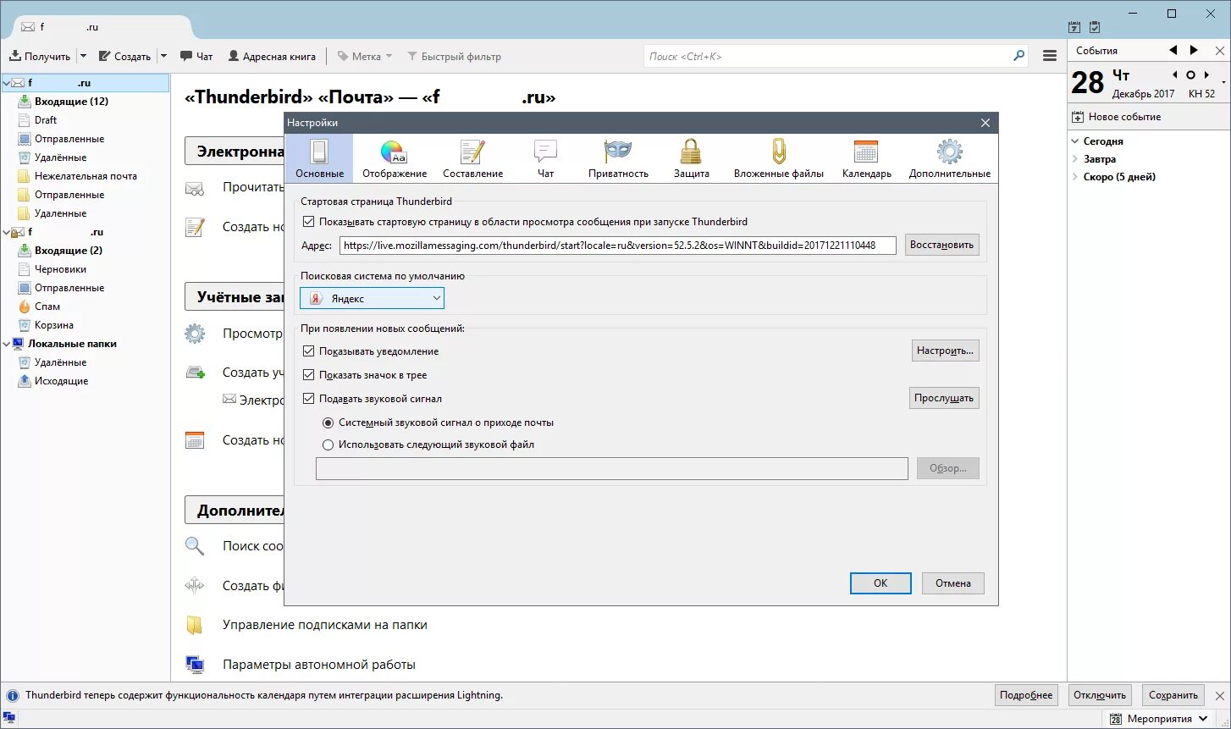1231x729 pixels.
Task: Open the Адресная книга
Action: pyautogui.click(x=272, y=57)
